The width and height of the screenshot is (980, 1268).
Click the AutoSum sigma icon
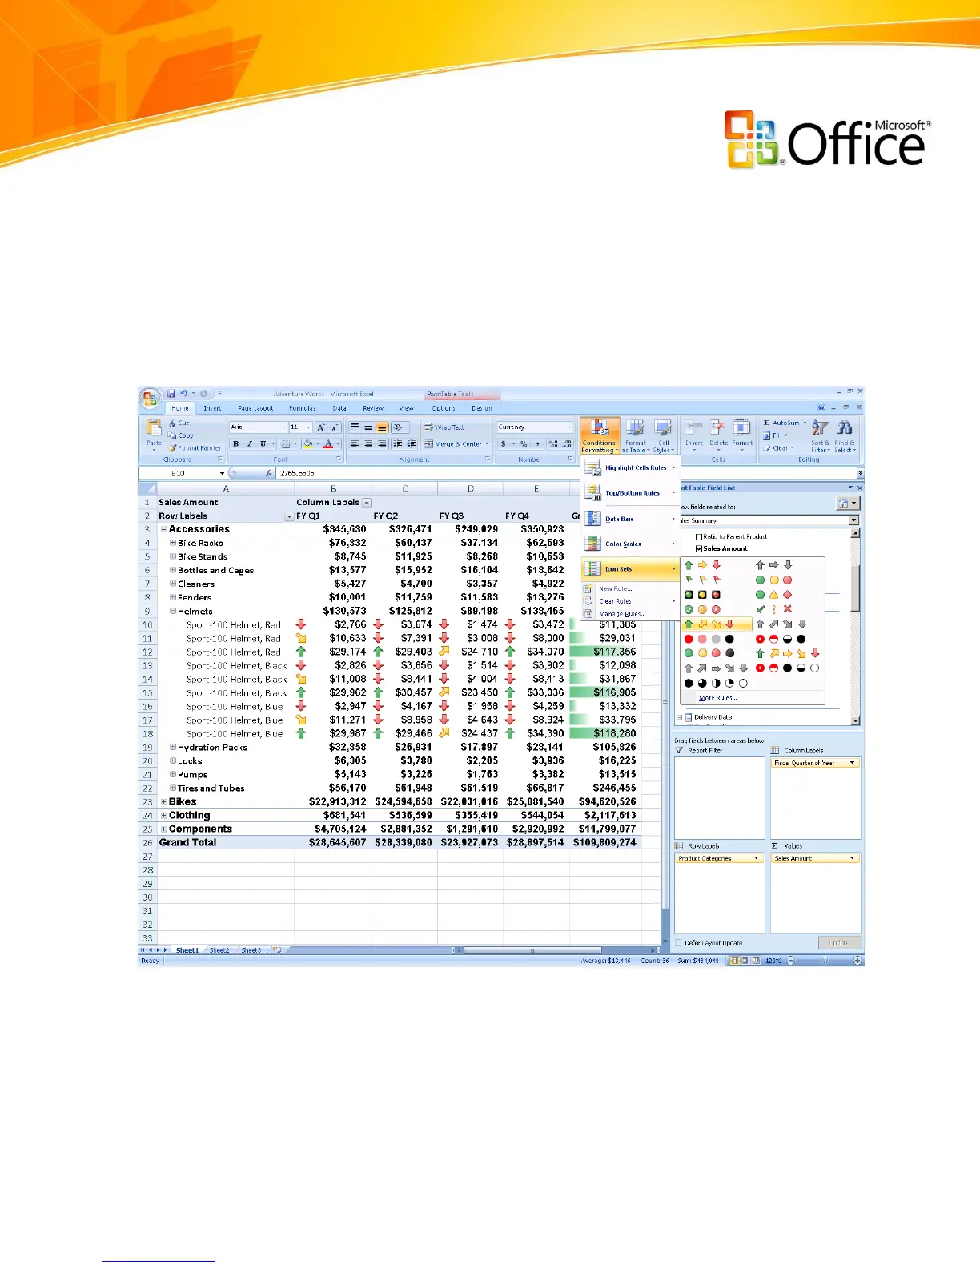[x=766, y=423]
